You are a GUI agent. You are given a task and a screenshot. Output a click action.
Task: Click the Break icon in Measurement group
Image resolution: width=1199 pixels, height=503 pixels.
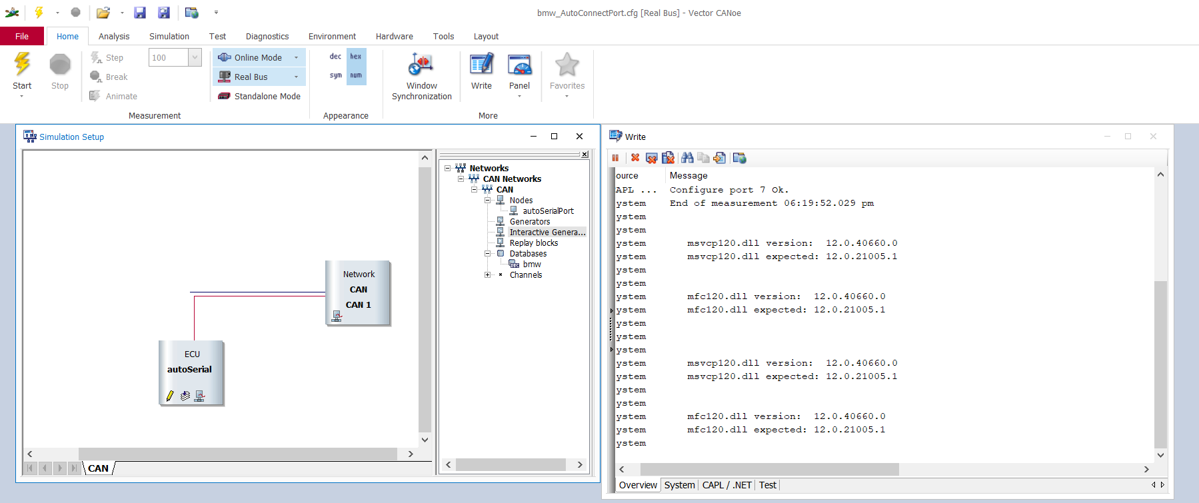pos(96,77)
